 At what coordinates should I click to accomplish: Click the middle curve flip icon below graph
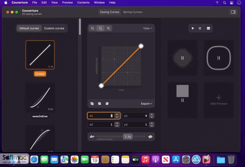99,104
